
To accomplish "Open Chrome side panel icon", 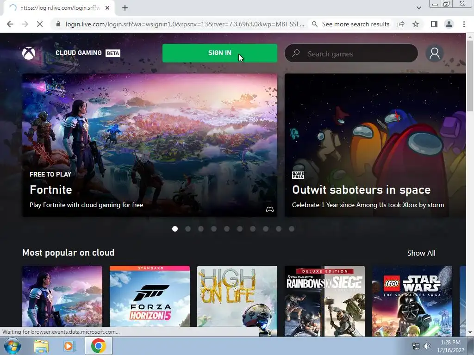I will (434, 24).
